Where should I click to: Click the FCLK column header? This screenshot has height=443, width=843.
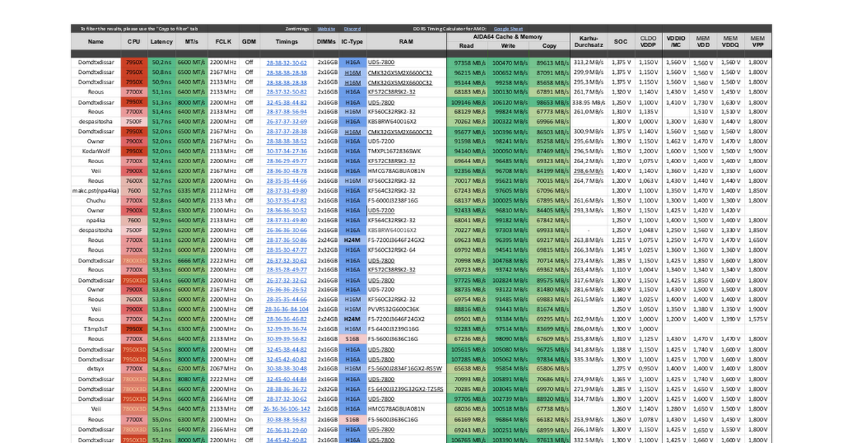point(223,41)
